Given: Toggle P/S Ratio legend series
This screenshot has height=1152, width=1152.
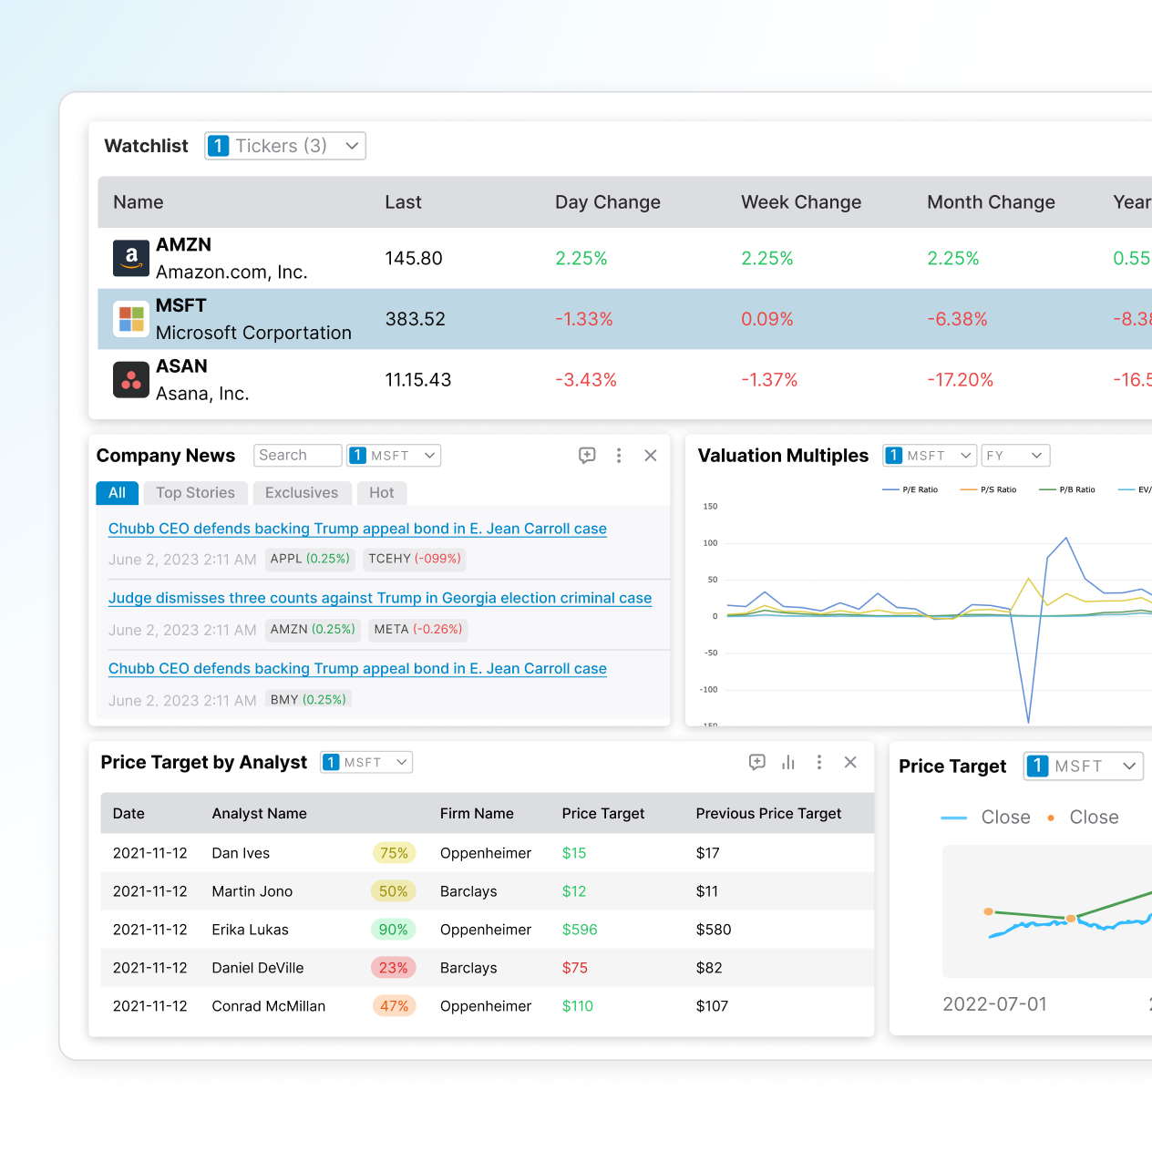Looking at the screenshot, I should (x=989, y=489).
